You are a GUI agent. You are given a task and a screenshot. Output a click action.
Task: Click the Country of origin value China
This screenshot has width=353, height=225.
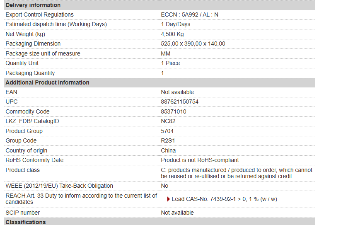(x=168, y=150)
